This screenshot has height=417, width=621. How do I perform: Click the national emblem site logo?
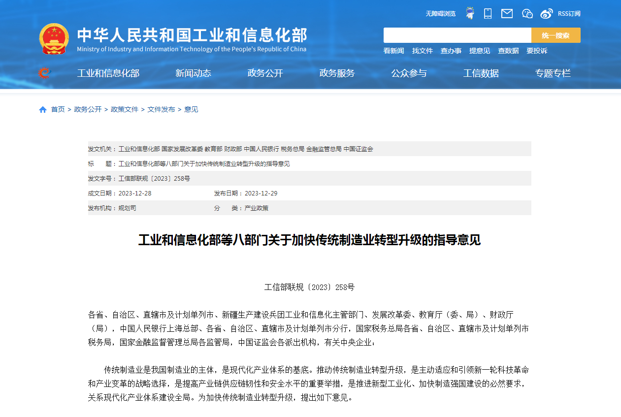54,37
